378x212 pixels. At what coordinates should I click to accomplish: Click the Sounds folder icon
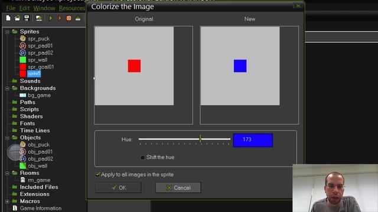(15, 81)
